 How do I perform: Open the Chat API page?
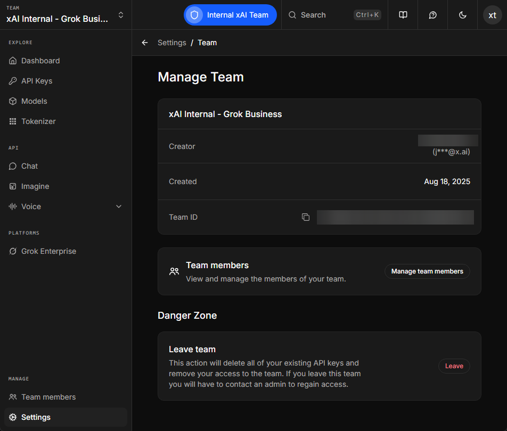[66, 166]
